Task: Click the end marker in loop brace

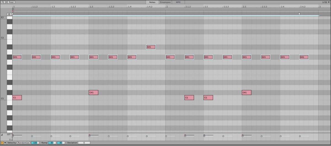Action: click(299, 14)
